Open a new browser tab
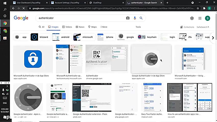The height and width of the screenshot is (122, 217). coord(167,3)
